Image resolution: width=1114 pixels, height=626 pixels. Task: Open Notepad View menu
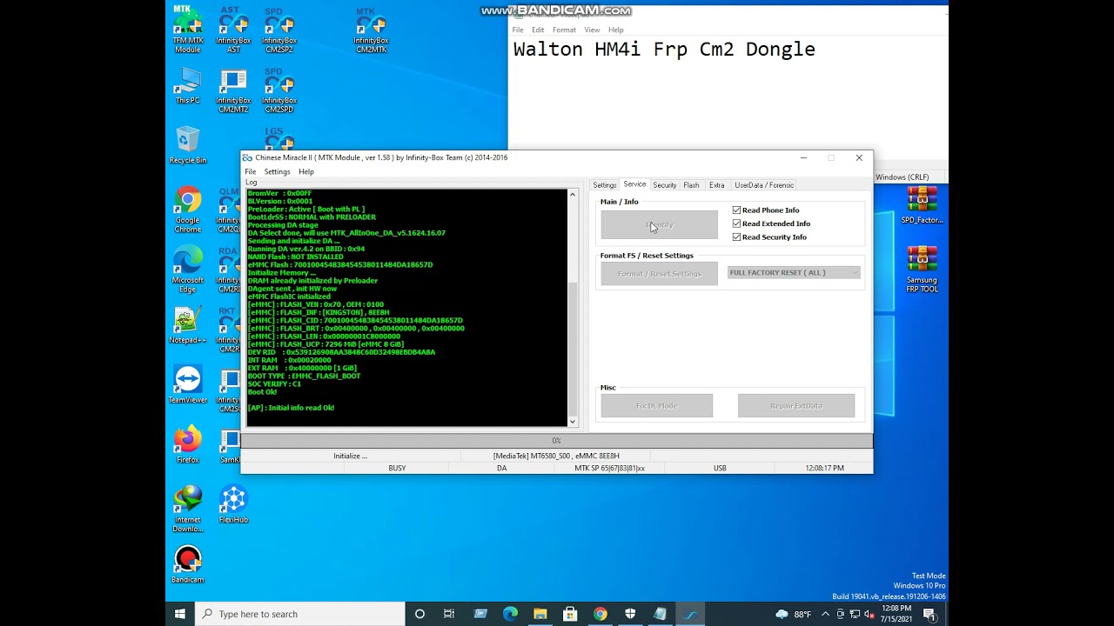click(592, 30)
